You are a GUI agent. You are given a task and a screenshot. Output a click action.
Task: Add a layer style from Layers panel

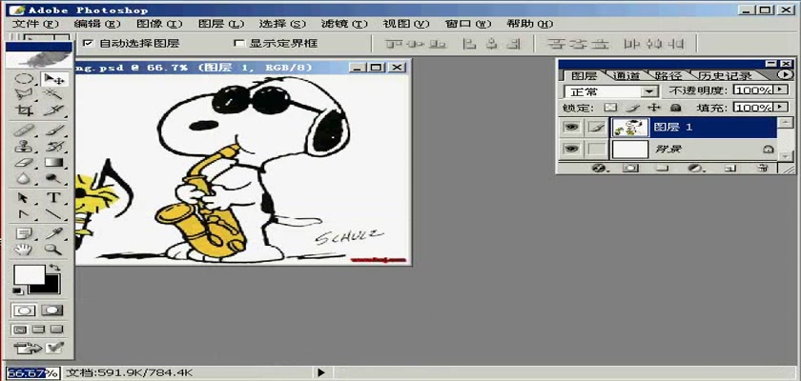[x=599, y=168]
